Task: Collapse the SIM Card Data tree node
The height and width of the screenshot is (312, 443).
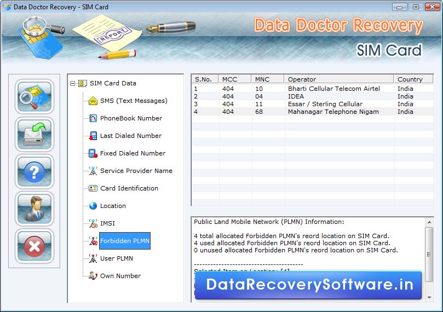Action: [73, 83]
